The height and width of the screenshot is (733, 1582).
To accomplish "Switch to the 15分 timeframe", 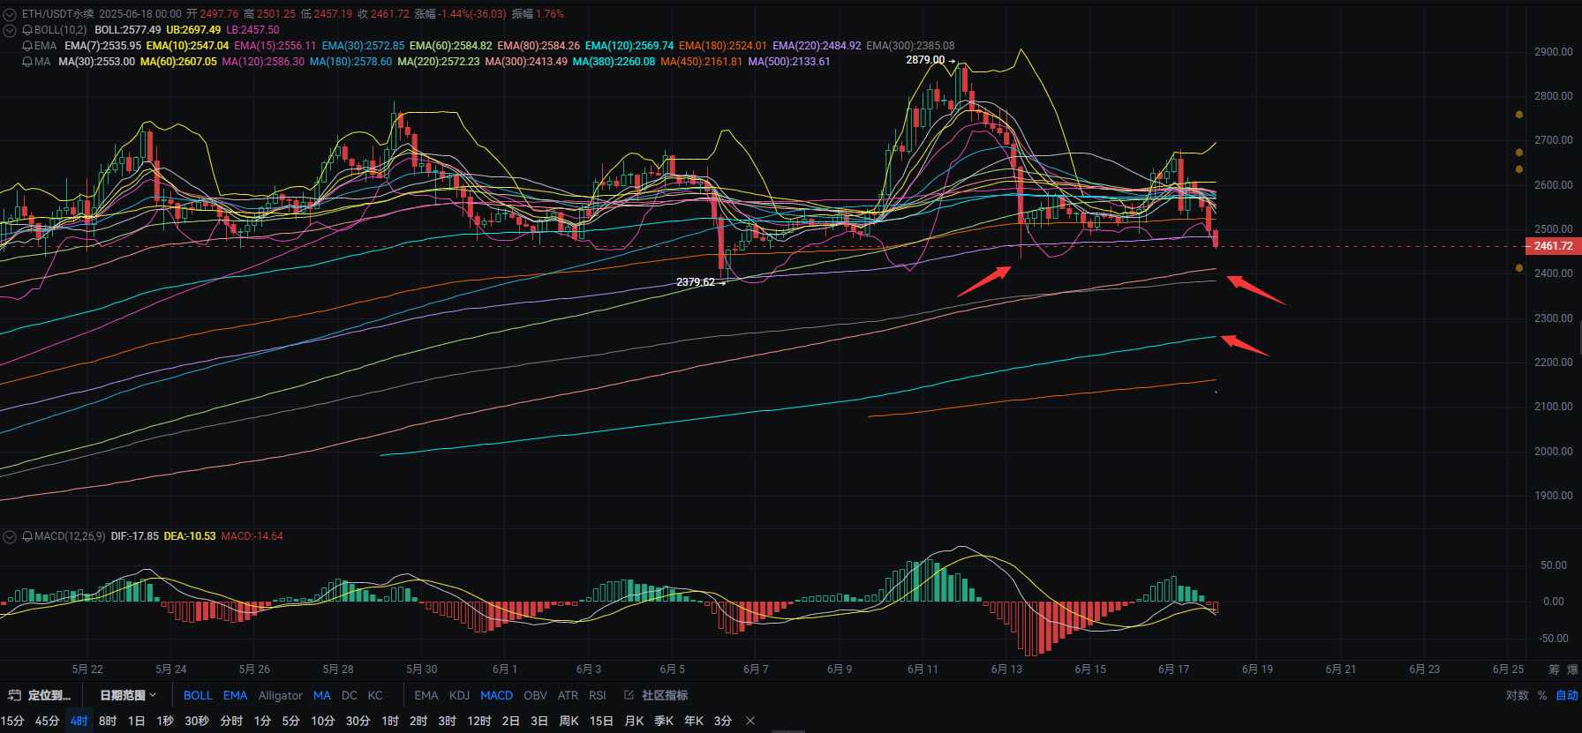I will 12,721.
